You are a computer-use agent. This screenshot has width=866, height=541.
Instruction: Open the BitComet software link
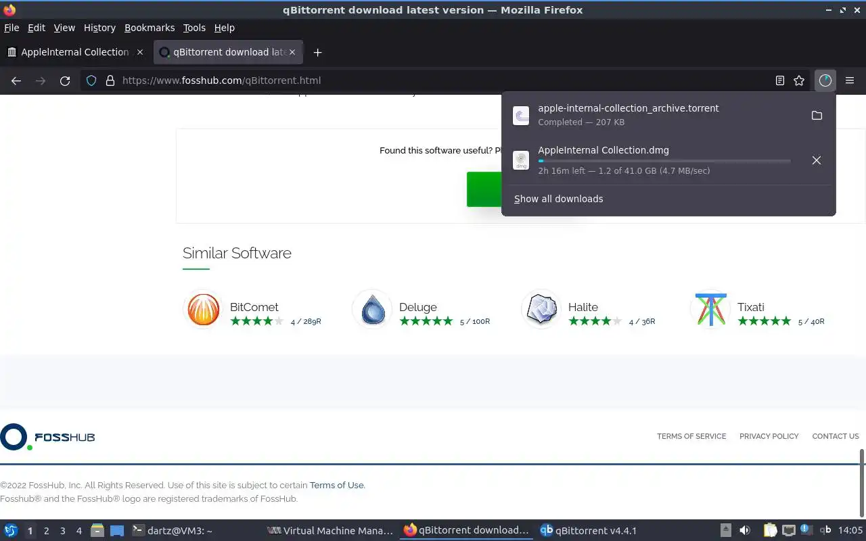pos(254,307)
